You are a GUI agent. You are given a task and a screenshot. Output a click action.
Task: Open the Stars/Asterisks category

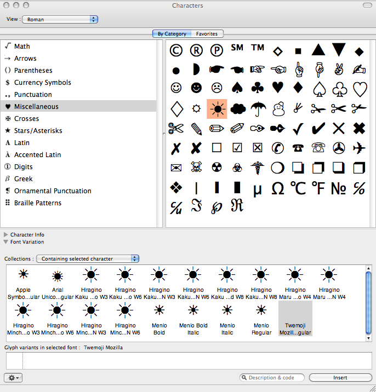click(x=78, y=130)
